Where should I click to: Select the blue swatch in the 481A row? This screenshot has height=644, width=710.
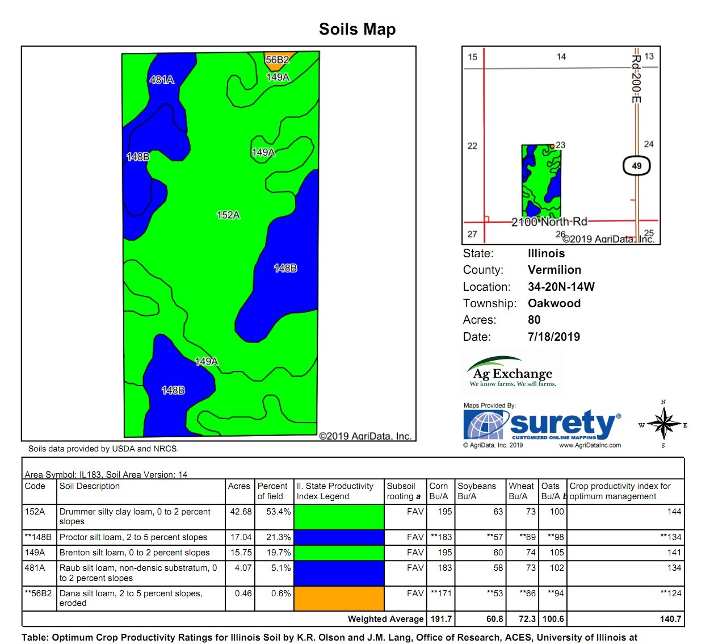pos(339,573)
